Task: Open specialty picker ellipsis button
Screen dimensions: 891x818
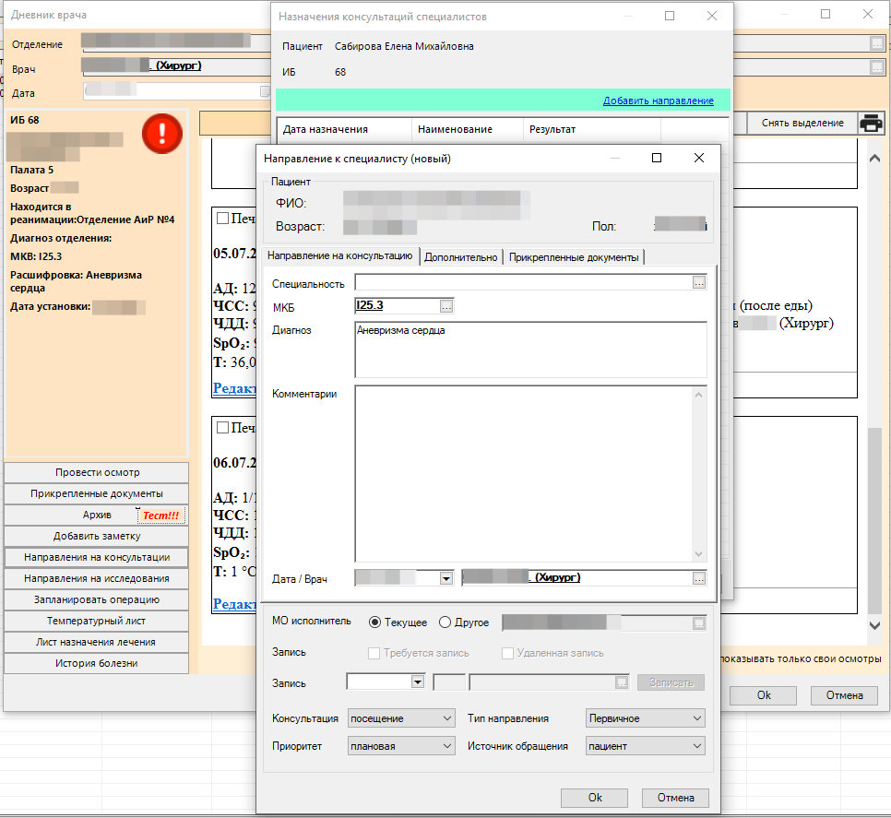Action: pos(699,282)
